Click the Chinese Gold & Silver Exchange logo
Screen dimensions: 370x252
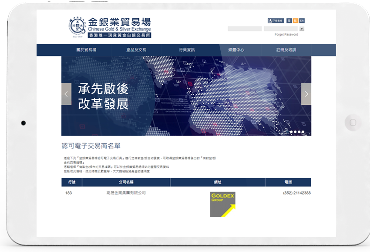(110, 27)
